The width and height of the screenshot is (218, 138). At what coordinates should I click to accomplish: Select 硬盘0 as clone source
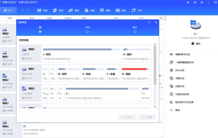click(30, 53)
